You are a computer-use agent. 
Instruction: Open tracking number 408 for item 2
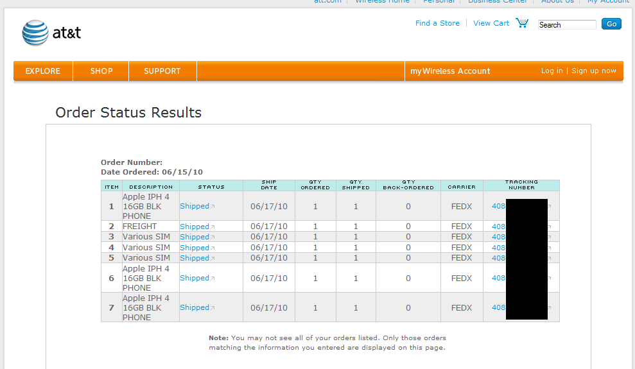pyautogui.click(x=498, y=227)
